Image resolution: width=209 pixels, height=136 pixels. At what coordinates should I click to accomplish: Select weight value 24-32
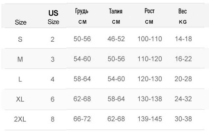[x=183, y=99]
